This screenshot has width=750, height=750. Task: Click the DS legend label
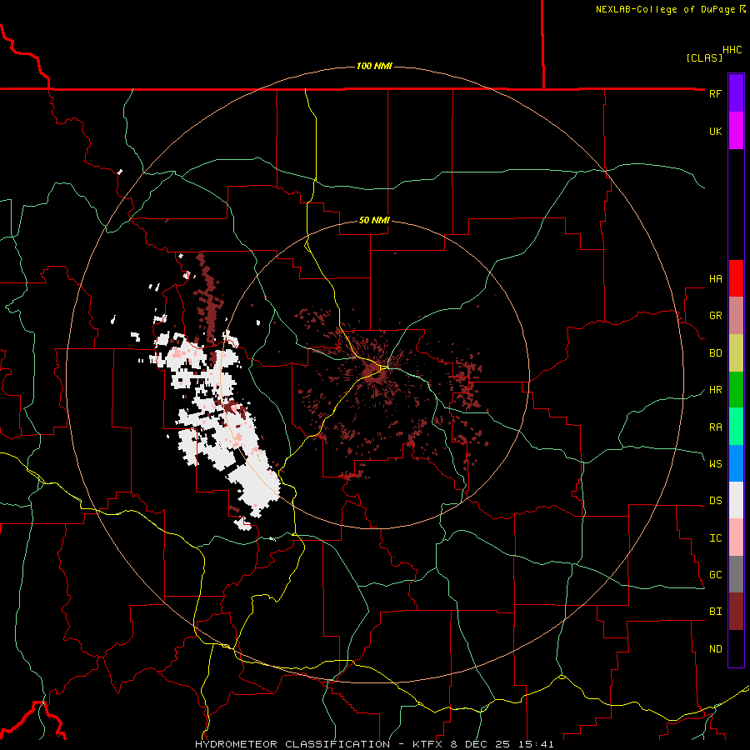[715, 500]
